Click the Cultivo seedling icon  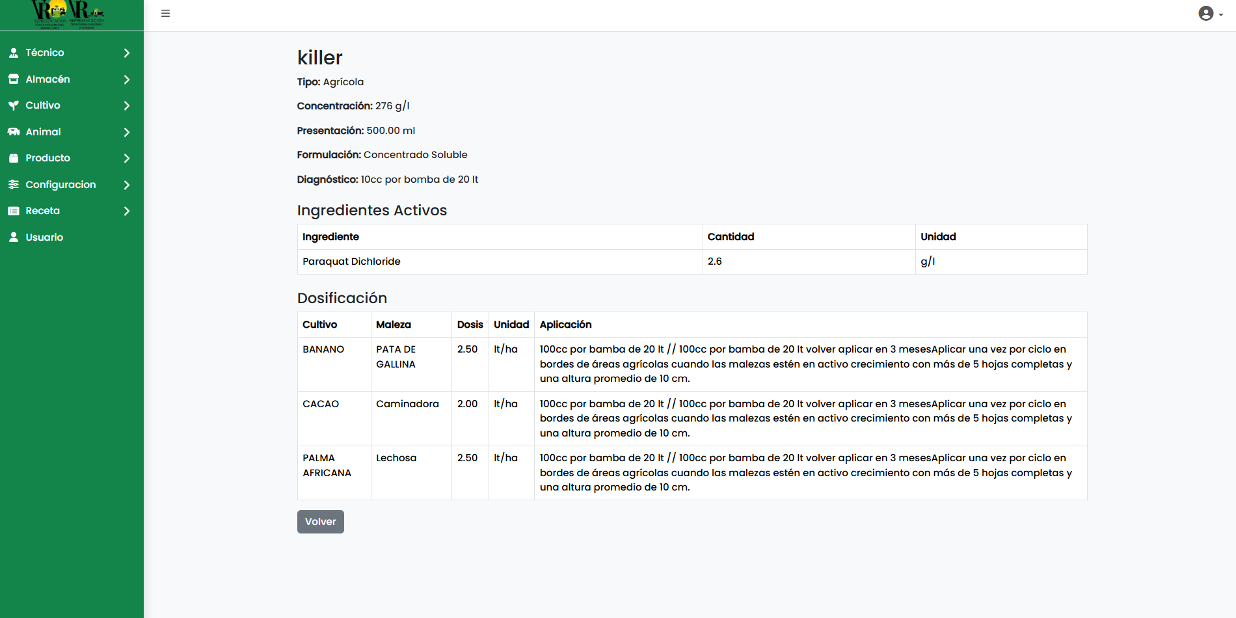coord(14,105)
